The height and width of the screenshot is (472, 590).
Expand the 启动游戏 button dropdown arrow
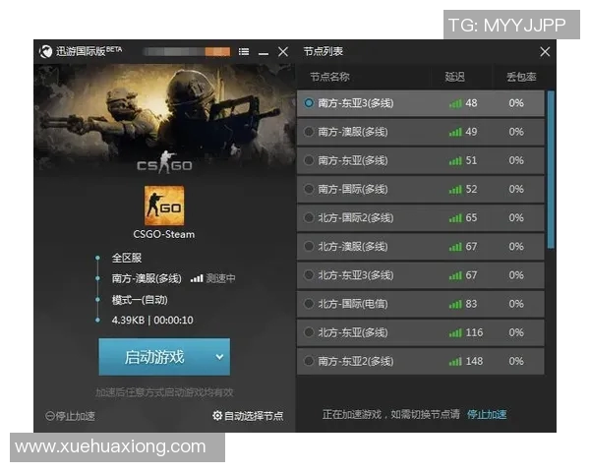[x=219, y=357]
